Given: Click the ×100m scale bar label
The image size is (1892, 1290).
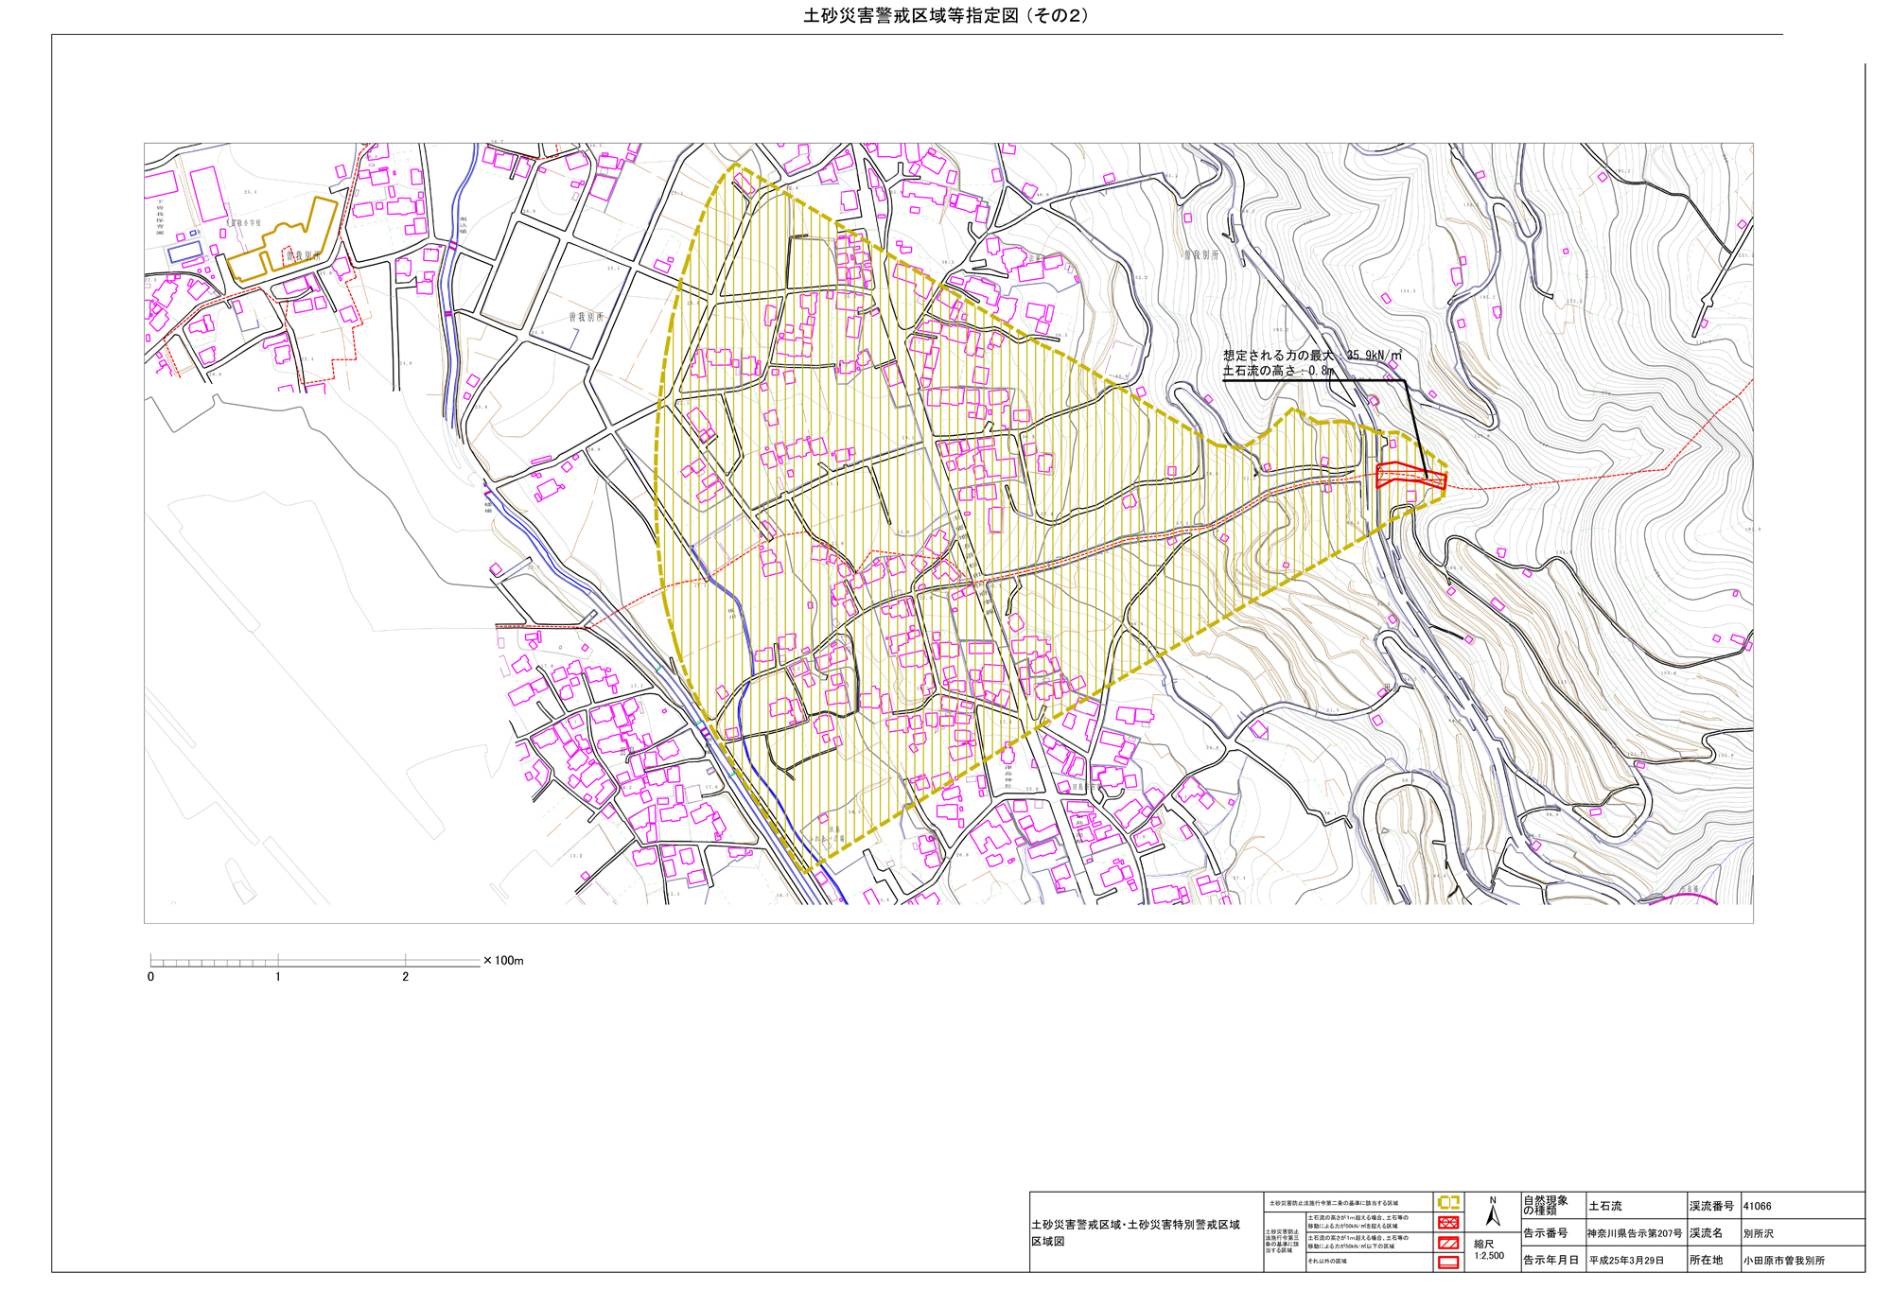Looking at the screenshot, I should tap(503, 961).
